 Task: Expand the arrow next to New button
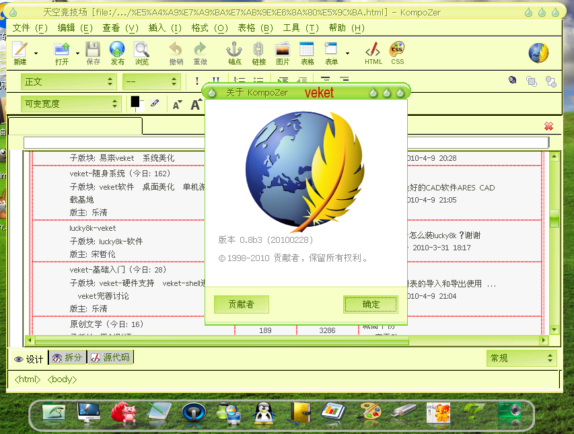(x=36, y=53)
